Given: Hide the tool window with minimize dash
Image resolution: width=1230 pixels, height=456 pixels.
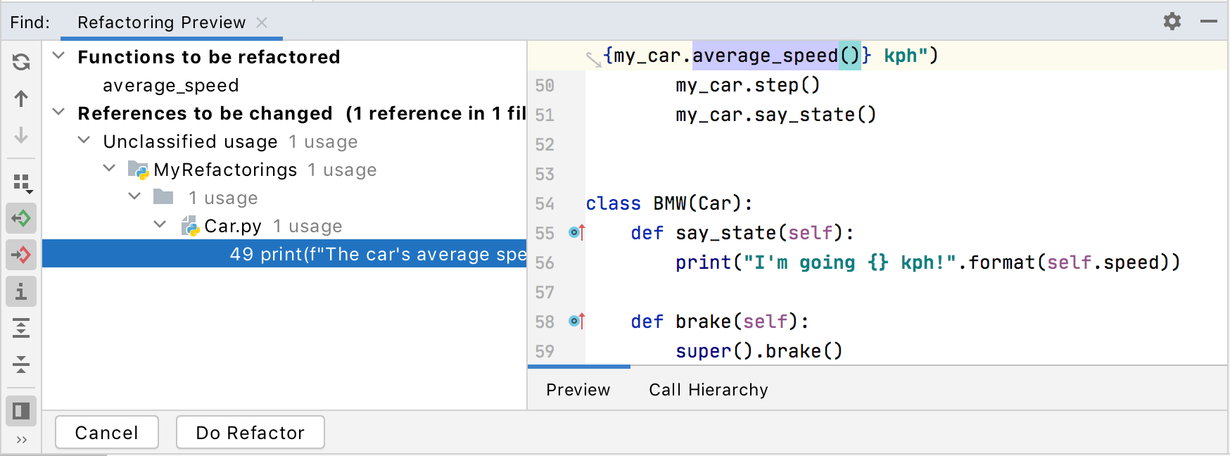Looking at the screenshot, I should tap(1209, 21).
